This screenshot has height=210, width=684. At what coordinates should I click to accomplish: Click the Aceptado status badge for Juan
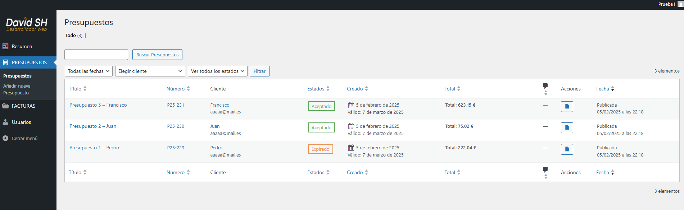click(321, 127)
